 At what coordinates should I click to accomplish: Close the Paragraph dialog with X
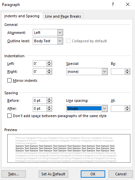(x=128, y=4)
